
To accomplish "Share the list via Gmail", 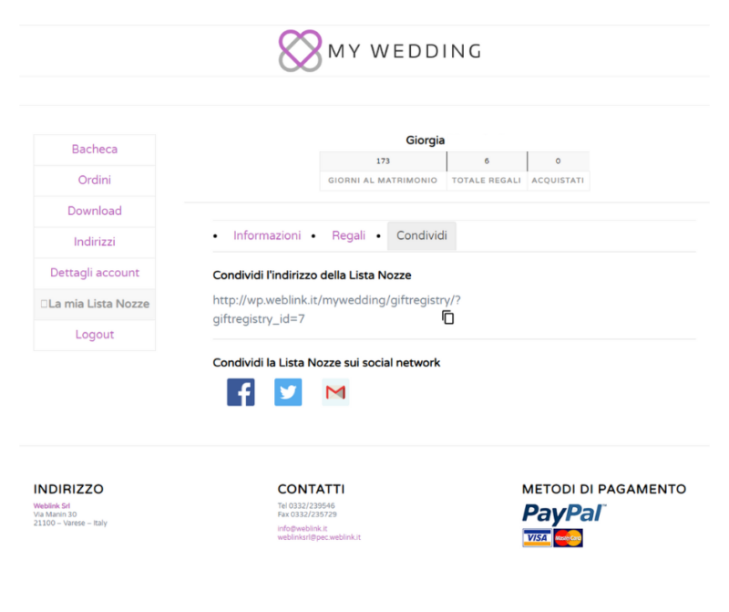I will tap(335, 392).
